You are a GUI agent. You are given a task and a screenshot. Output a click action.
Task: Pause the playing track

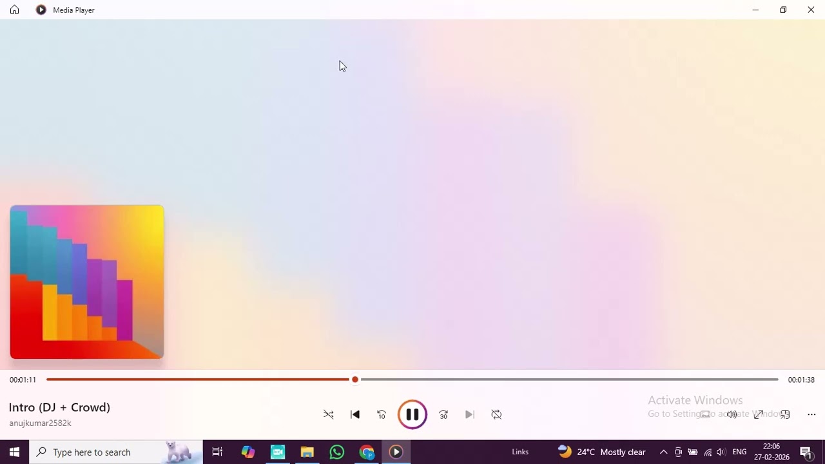tap(412, 414)
